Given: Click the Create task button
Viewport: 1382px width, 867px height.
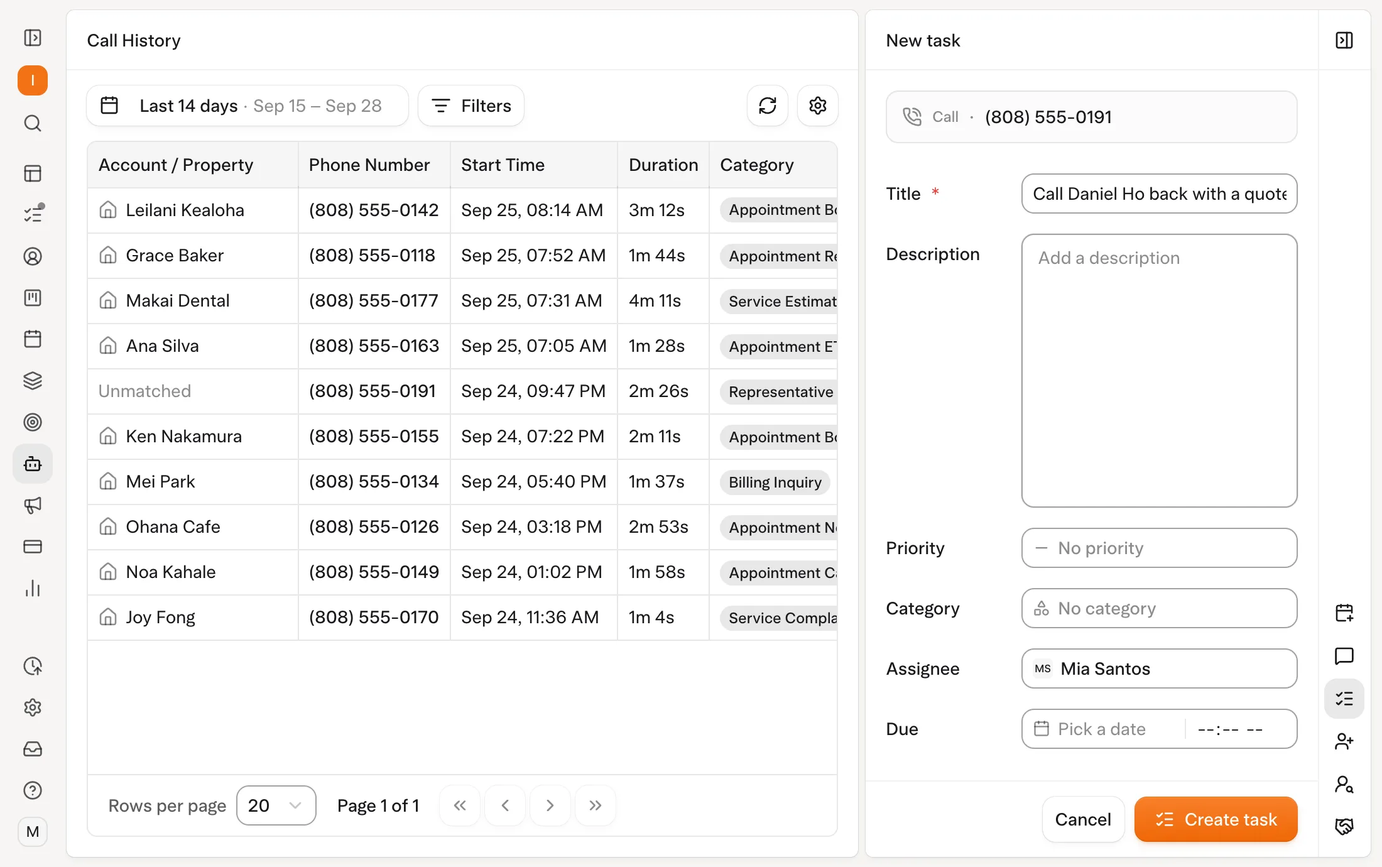Looking at the screenshot, I should click(x=1216, y=819).
